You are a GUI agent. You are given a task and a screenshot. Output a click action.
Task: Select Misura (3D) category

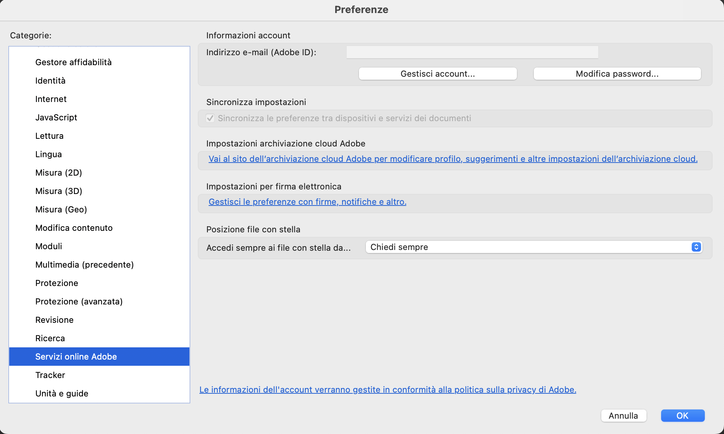(99, 191)
